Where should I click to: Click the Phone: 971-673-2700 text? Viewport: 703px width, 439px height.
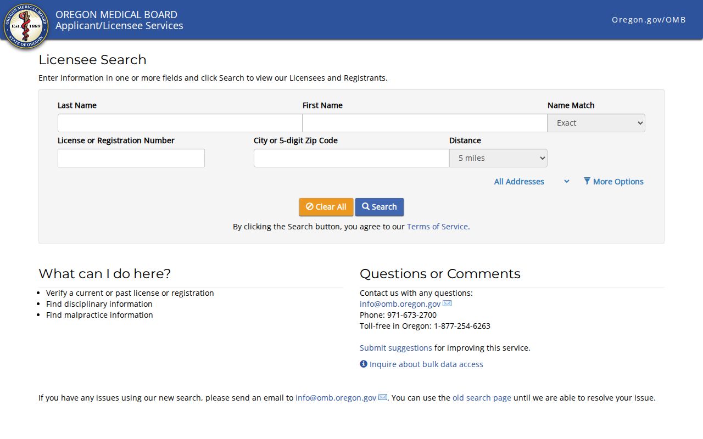398,315
